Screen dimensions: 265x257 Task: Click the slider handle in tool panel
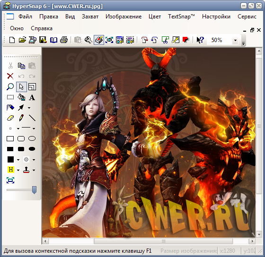(x=34, y=190)
